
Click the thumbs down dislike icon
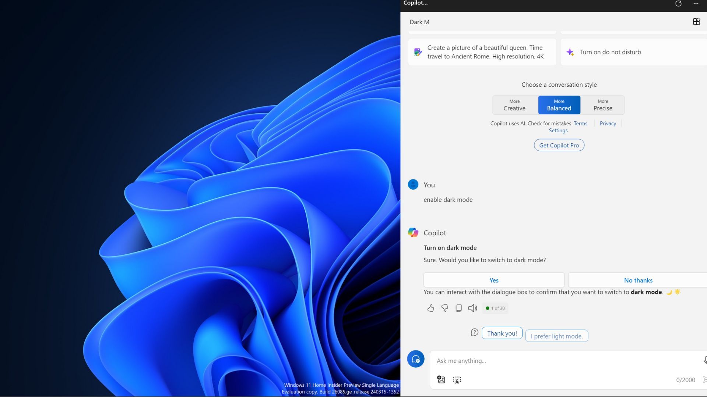coord(444,308)
